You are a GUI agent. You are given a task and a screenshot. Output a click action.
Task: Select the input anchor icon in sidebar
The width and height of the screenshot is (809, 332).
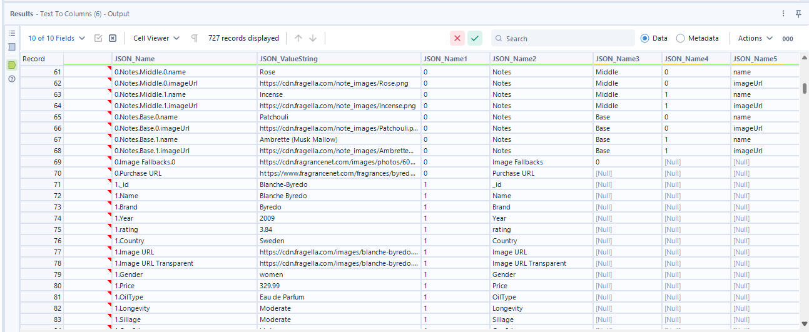click(x=11, y=47)
